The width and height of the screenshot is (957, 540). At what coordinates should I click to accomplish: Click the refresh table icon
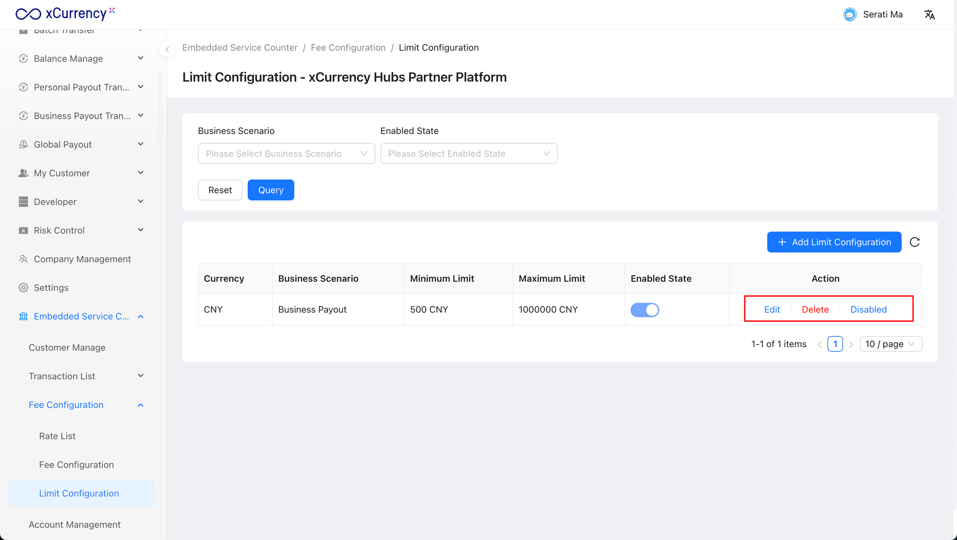(x=914, y=242)
